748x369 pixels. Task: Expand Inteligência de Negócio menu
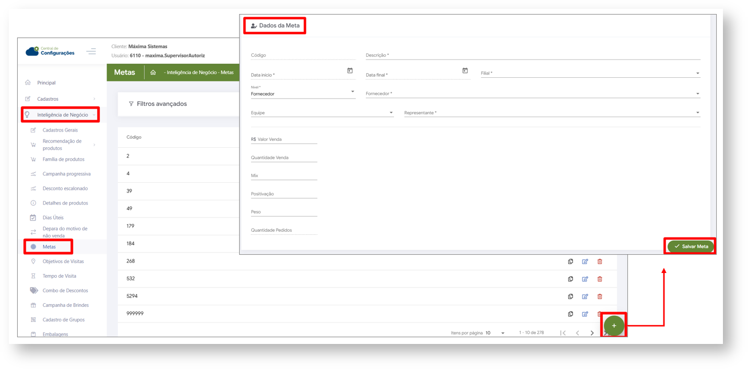pos(62,115)
